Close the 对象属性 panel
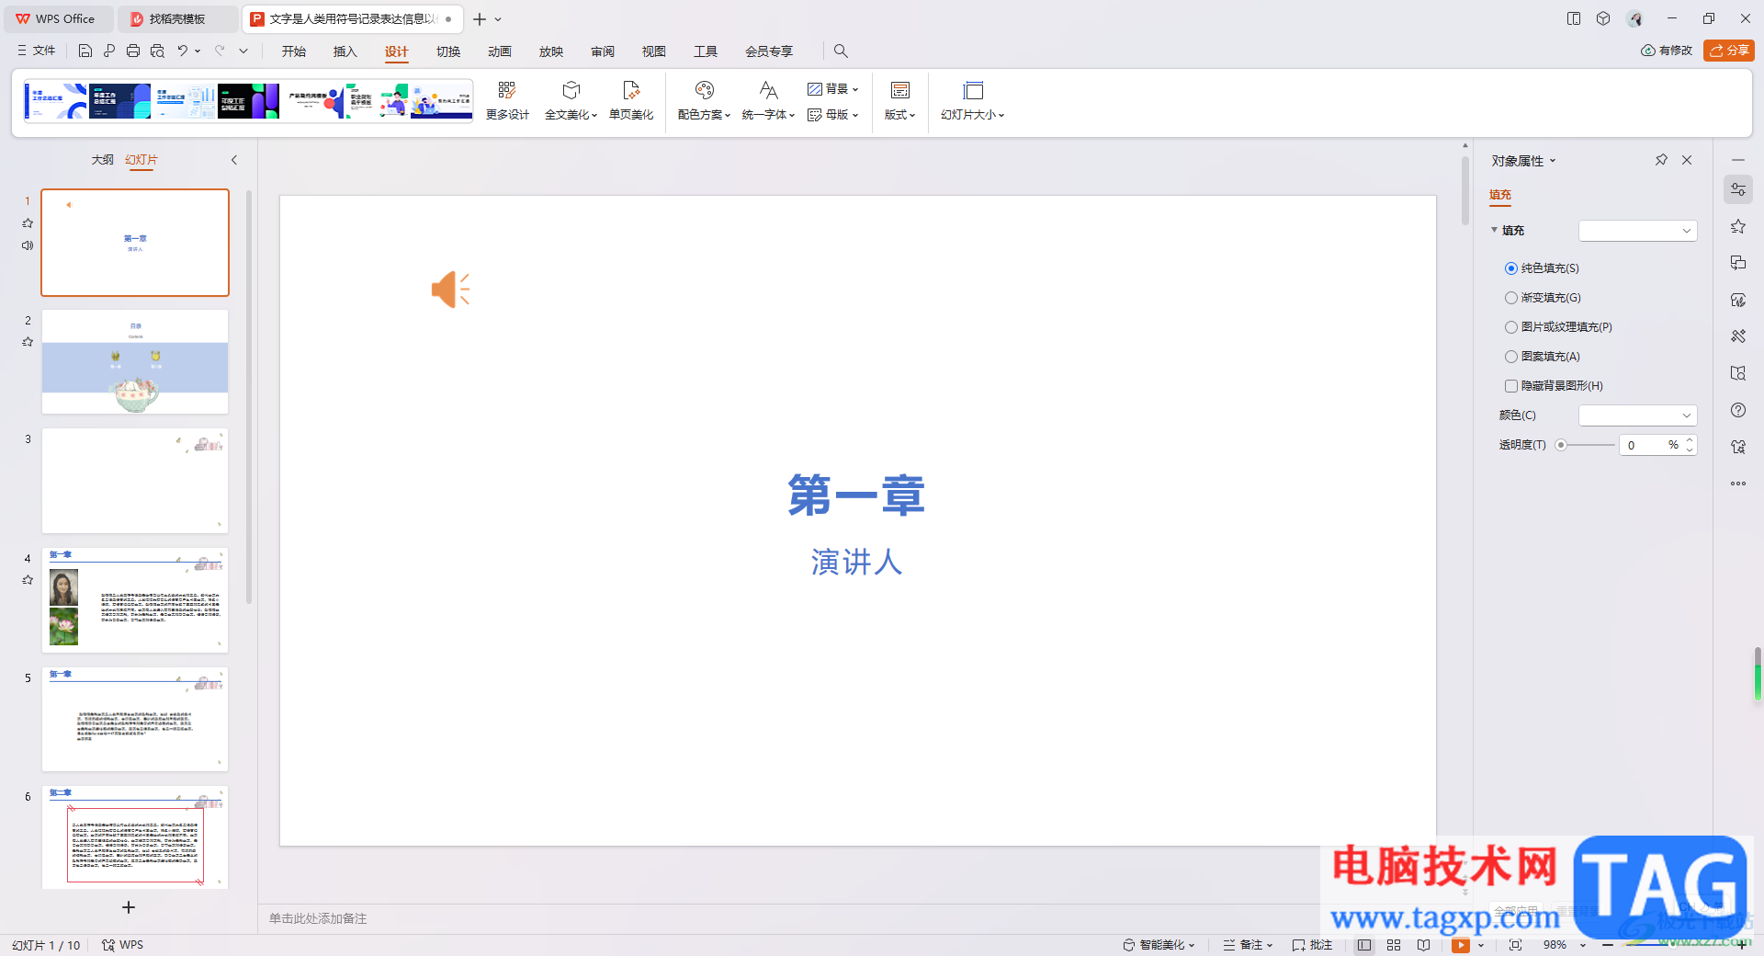This screenshot has width=1764, height=956. pos(1687,160)
